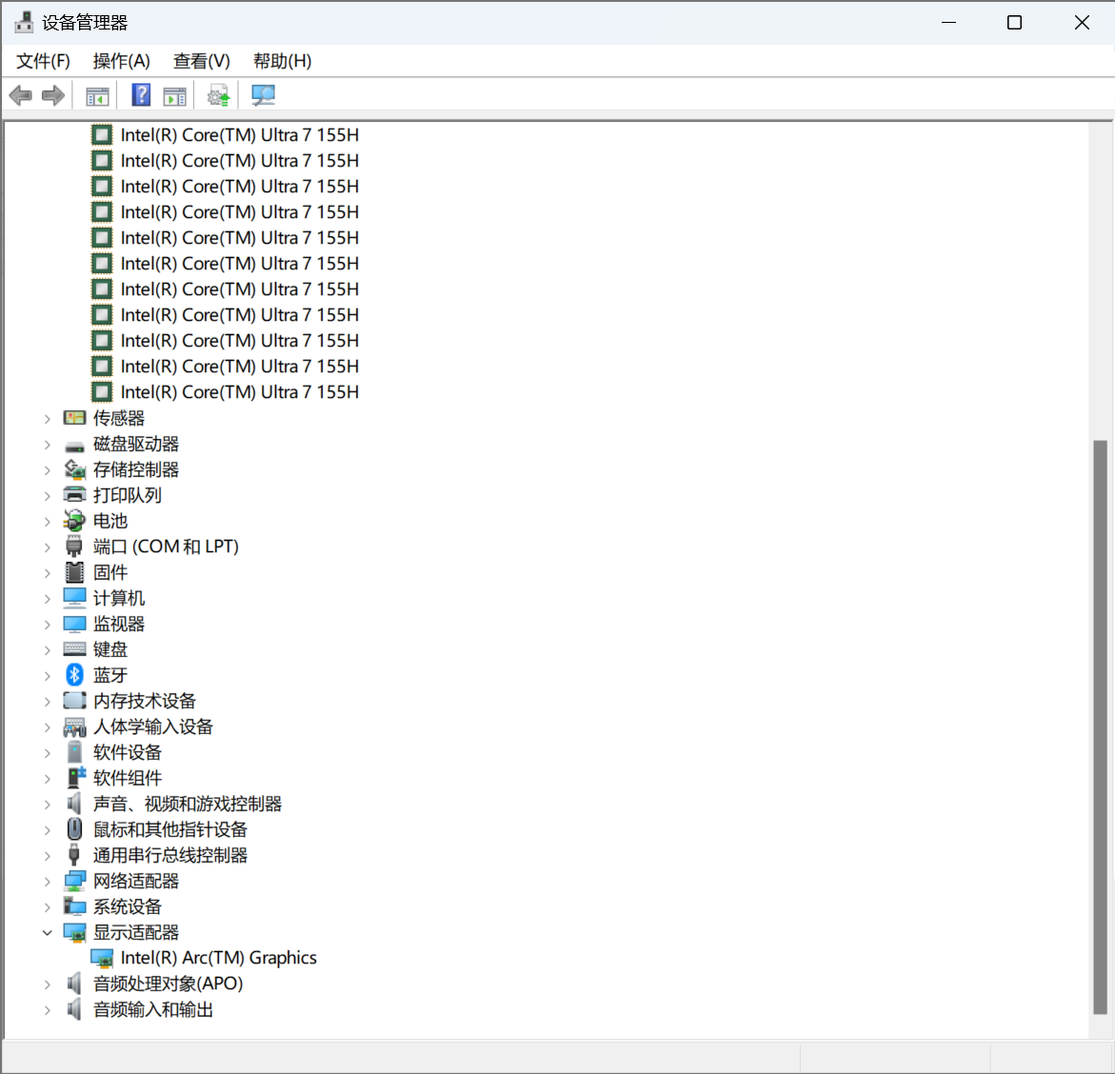
Task: Expand the 声音、视频和游戏控制器 category
Action: coord(47,805)
